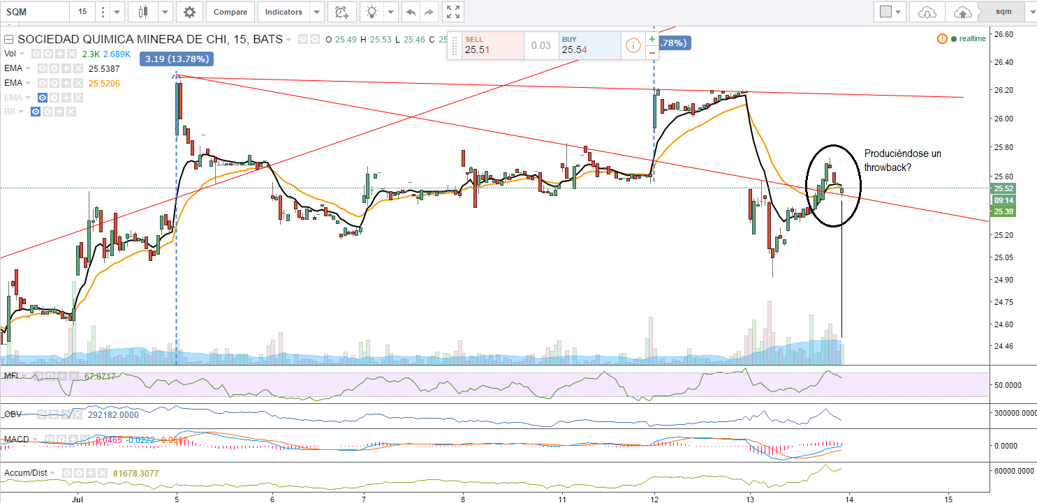Image resolution: width=1037 pixels, height=503 pixels.
Task: Expand symbol title dropdown after BATS
Action: tap(288, 39)
